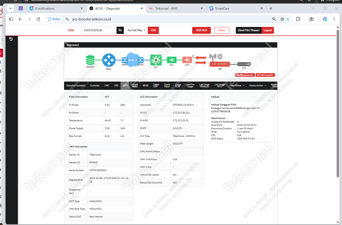Switch to the 8 notifications browser tab

(56, 8)
